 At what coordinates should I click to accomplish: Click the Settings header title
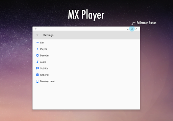(x=48, y=35)
